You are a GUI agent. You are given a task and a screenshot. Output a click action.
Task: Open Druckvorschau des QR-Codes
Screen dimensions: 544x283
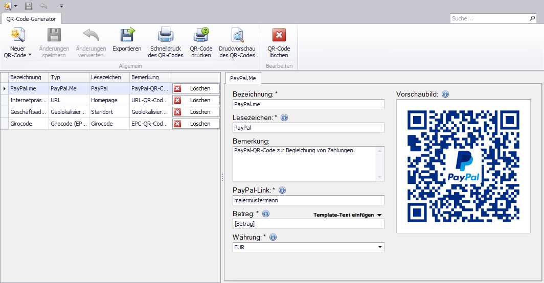pos(237,43)
